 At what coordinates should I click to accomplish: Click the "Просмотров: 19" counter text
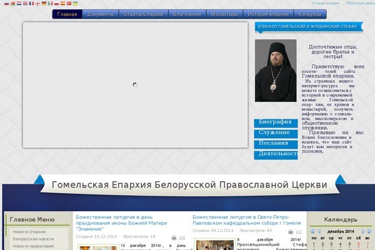[139, 236]
